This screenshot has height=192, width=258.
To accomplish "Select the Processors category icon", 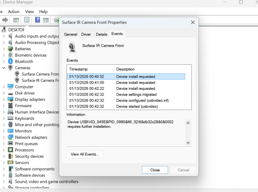I will [x=10, y=150].
